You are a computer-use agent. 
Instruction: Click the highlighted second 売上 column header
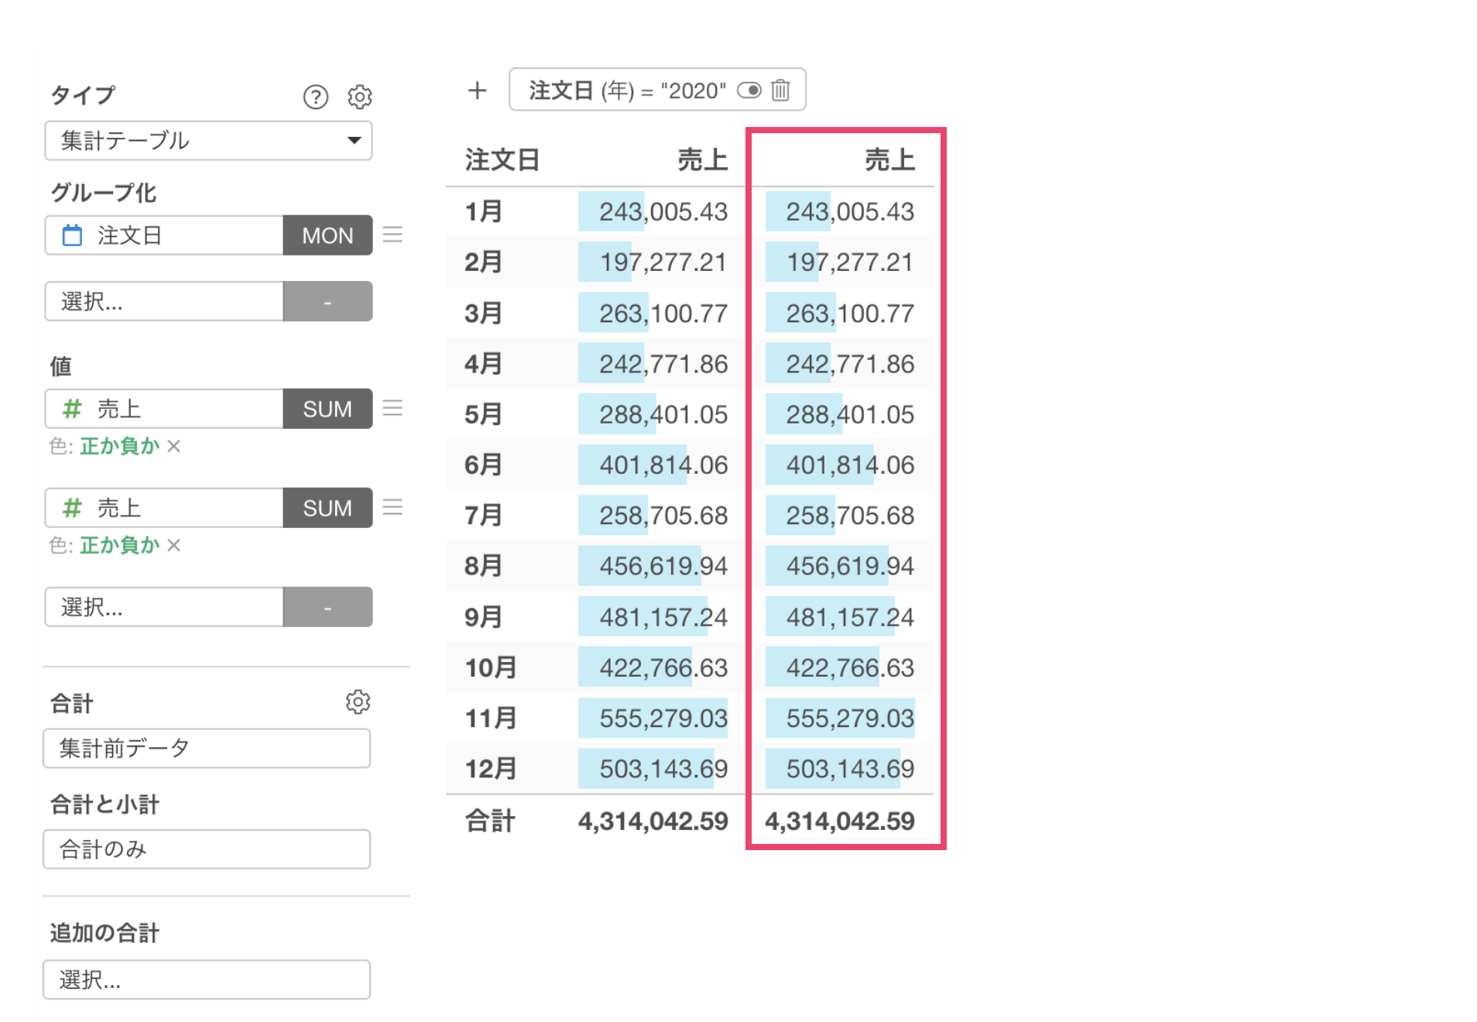889,160
